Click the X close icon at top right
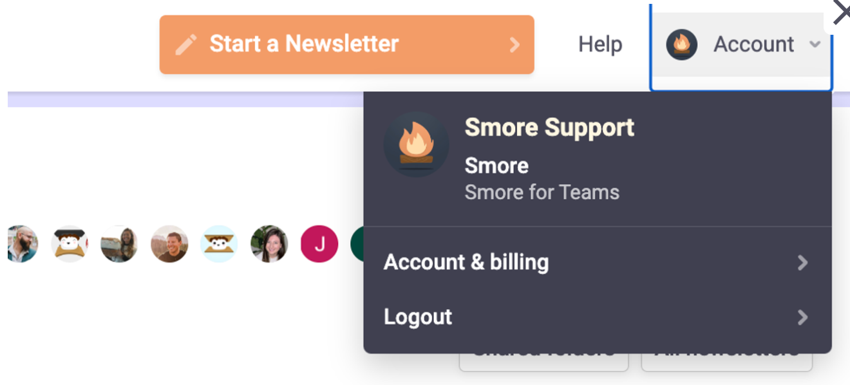 click(841, 12)
